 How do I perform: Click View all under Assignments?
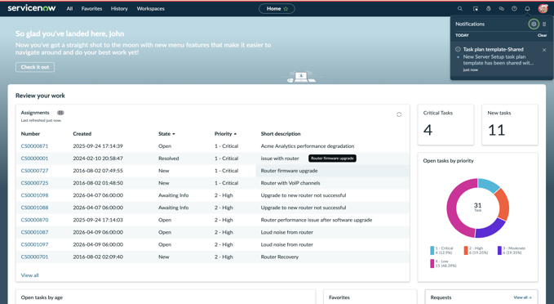click(x=29, y=275)
